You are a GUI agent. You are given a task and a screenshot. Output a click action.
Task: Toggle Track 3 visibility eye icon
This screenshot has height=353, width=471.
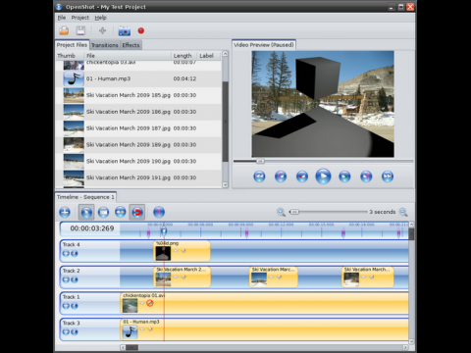point(66,332)
